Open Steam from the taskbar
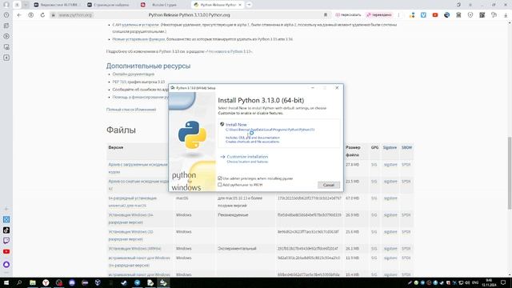This screenshot has height=288, width=512. point(124,282)
